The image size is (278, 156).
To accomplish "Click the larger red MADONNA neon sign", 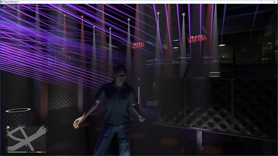I will (x=197, y=39).
